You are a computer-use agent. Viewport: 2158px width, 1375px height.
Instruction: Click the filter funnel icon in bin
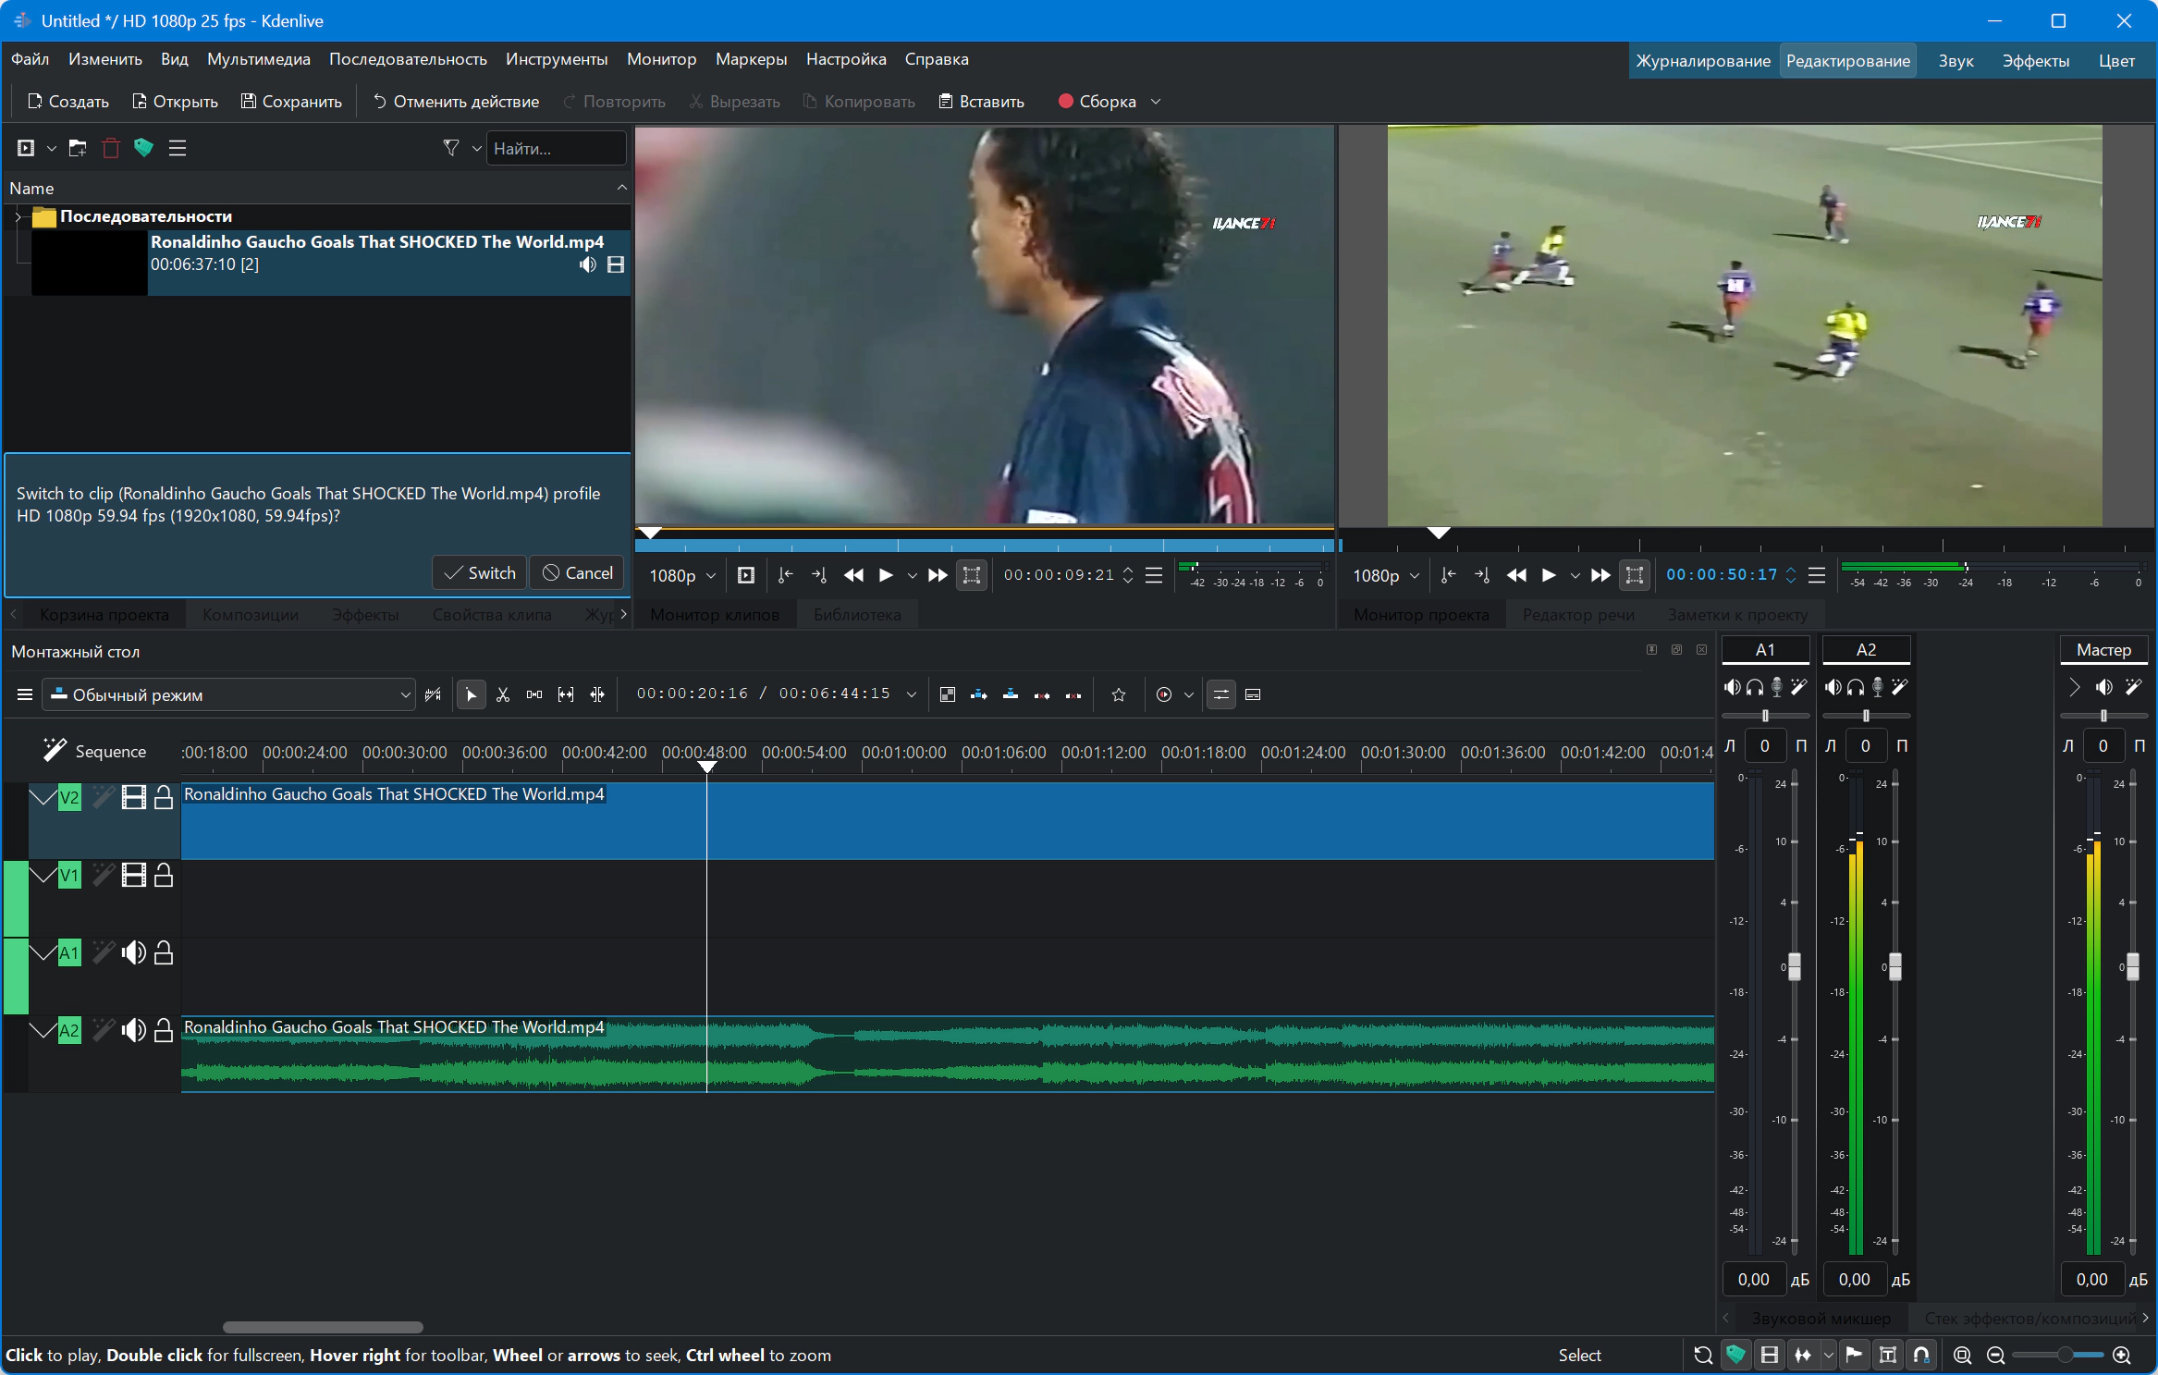(x=451, y=148)
